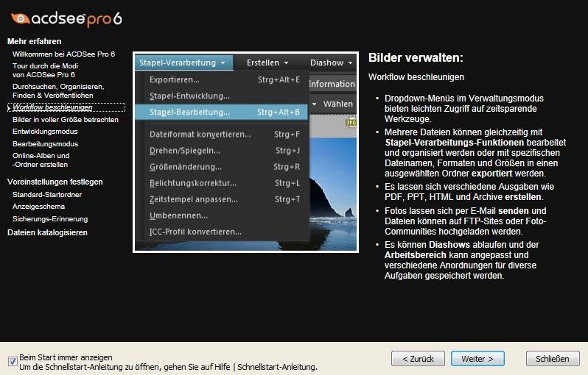Open 'Standard-Startordner' settings page
The height and width of the screenshot is (375, 588).
click(47, 195)
